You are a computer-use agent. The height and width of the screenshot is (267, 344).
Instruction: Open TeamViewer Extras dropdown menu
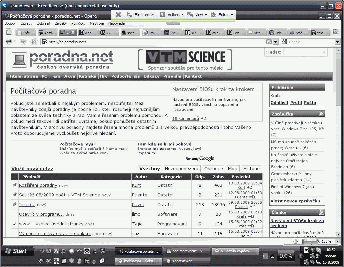pos(222,15)
